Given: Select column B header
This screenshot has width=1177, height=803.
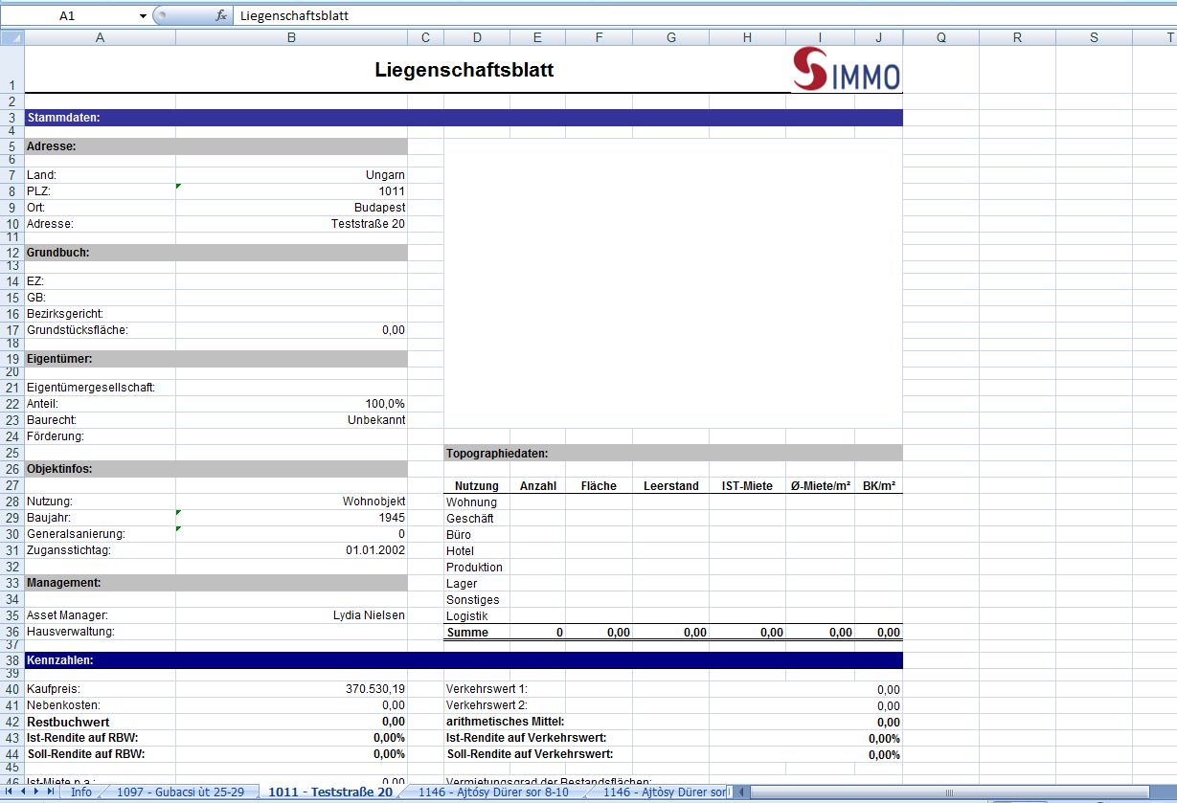Looking at the screenshot, I should (291, 37).
